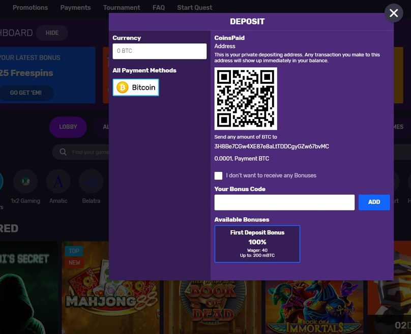Click the GO GET 'EM! bonus button

click(x=25, y=93)
